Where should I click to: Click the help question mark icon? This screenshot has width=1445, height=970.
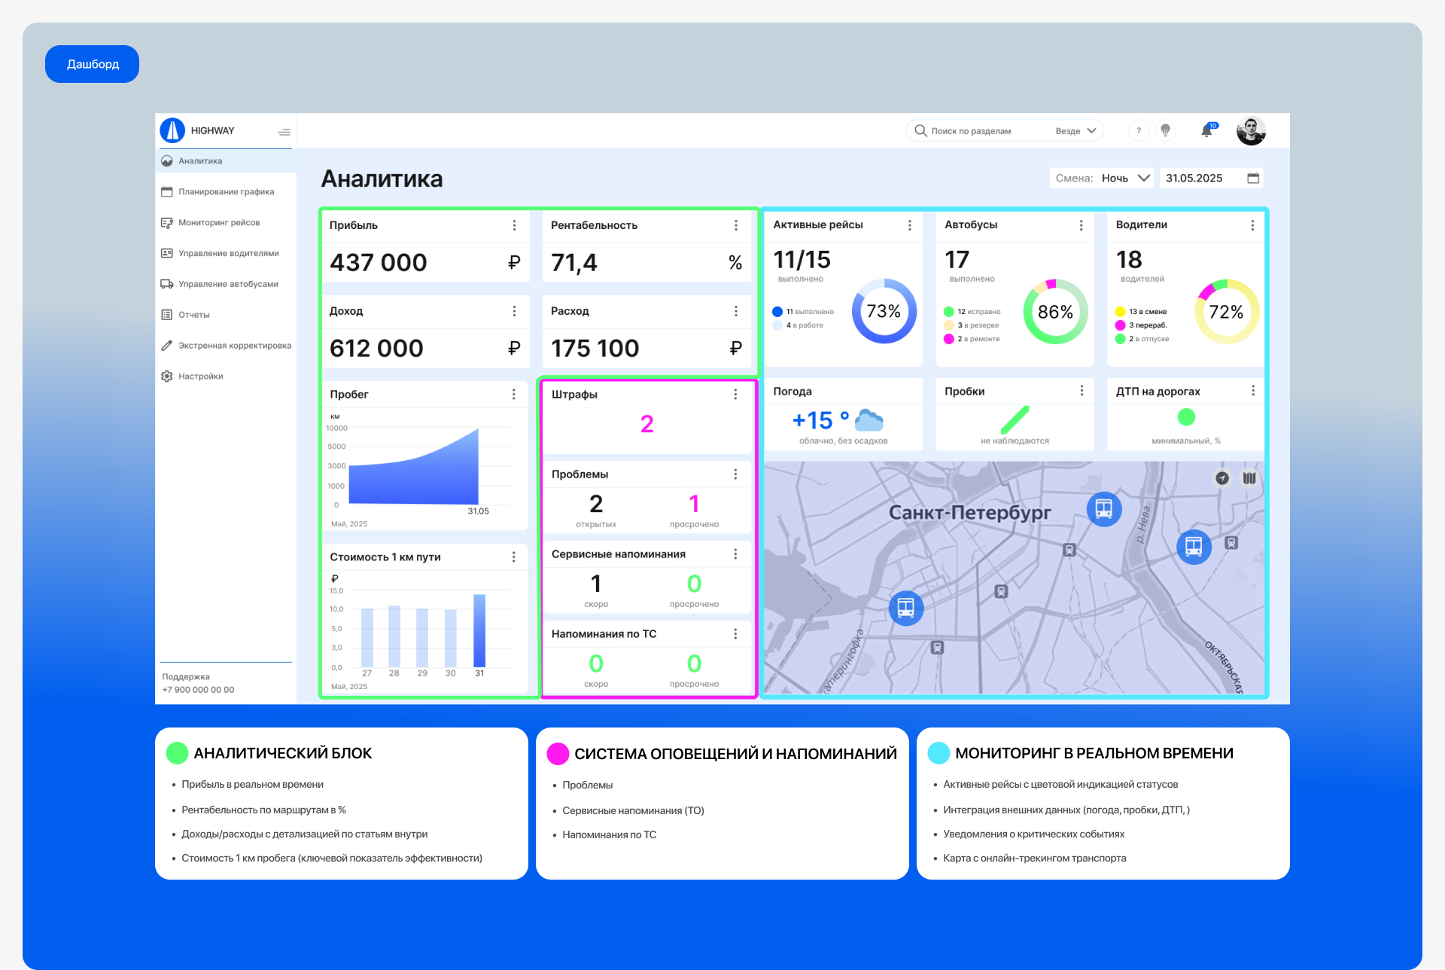click(x=1138, y=130)
